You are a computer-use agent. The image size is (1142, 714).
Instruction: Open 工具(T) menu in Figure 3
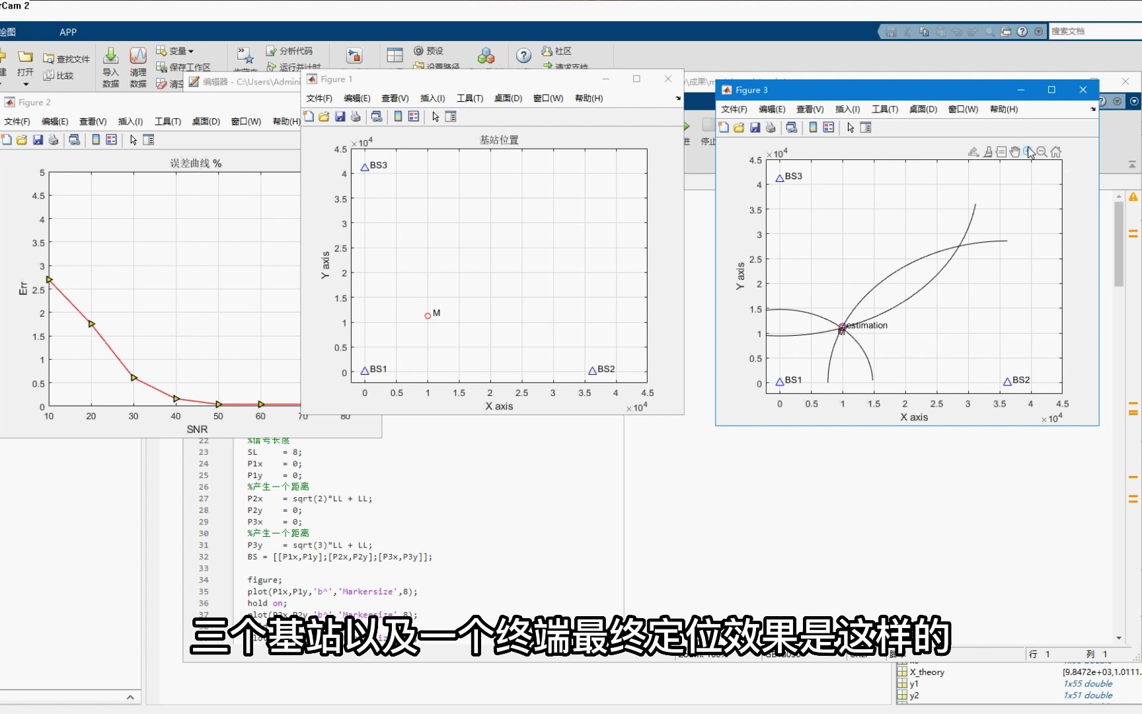coord(884,109)
